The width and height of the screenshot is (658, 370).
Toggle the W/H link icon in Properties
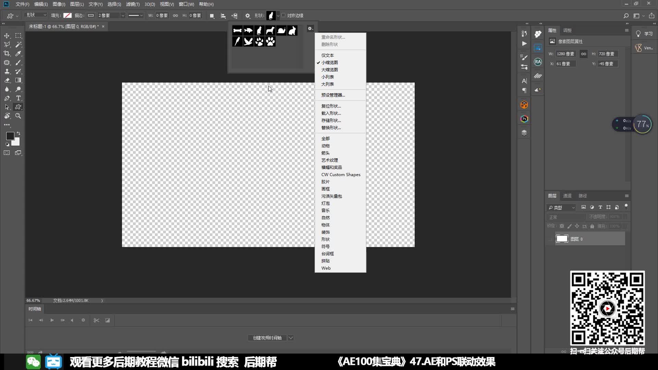pos(584,54)
